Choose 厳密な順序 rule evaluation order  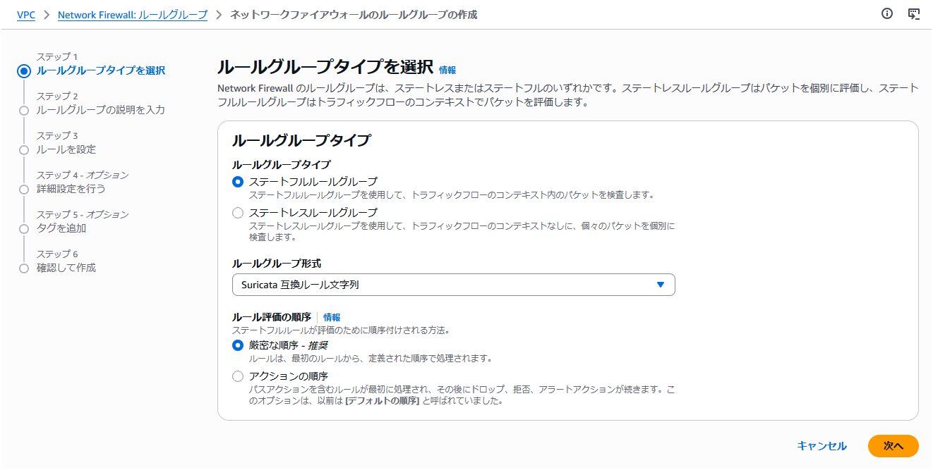[x=238, y=345]
